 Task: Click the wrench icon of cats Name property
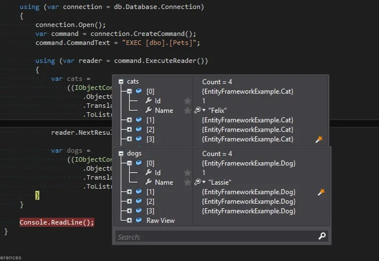148,110
